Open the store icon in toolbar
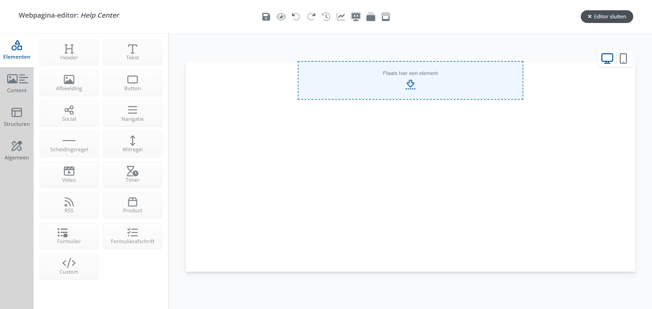 (x=386, y=17)
